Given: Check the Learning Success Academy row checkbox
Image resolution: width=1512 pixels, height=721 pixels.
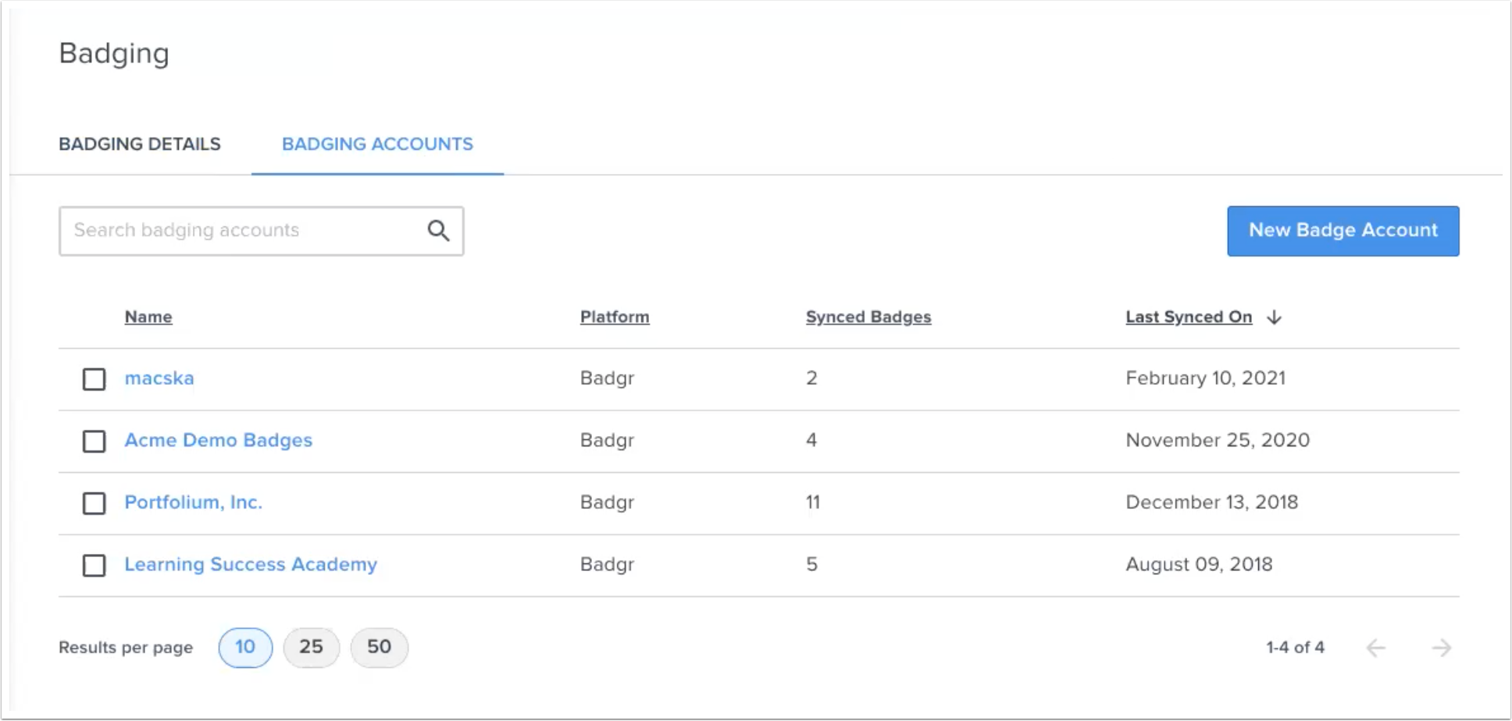Looking at the screenshot, I should (94, 566).
